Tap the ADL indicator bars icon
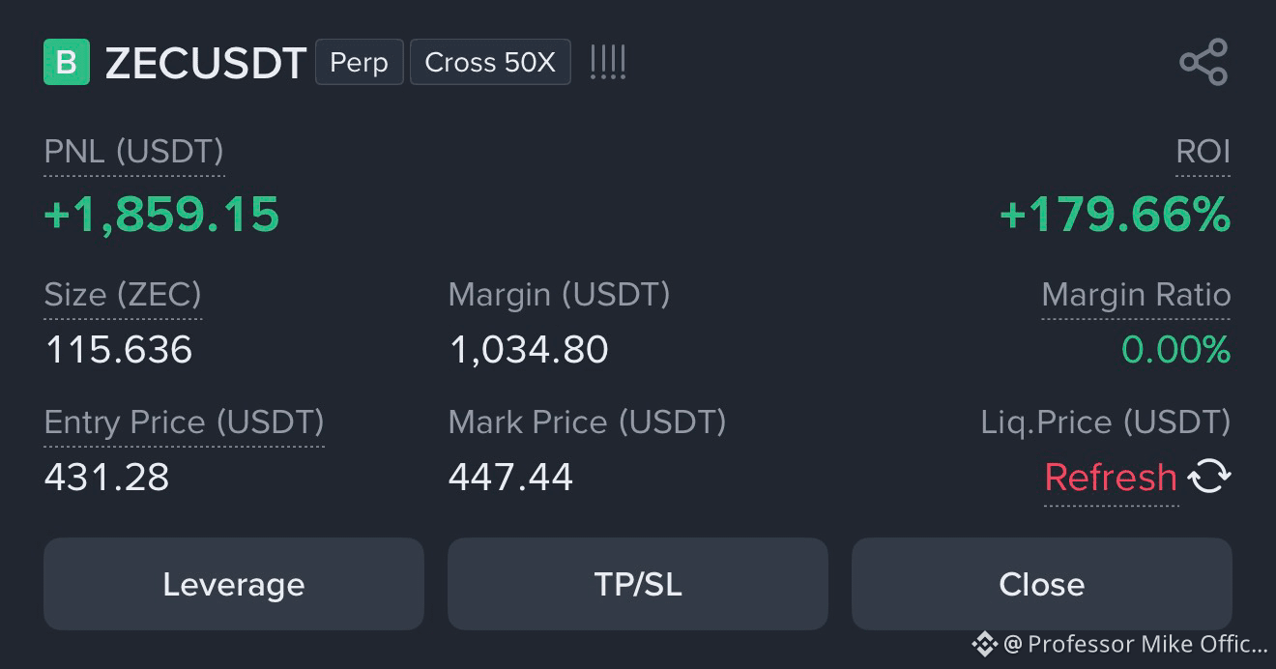This screenshot has width=1276, height=669. point(608,63)
